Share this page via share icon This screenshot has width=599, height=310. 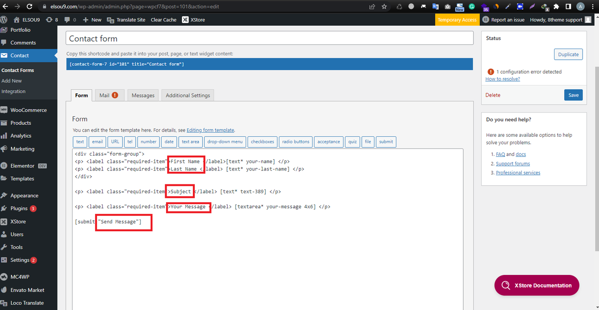coord(372,7)
